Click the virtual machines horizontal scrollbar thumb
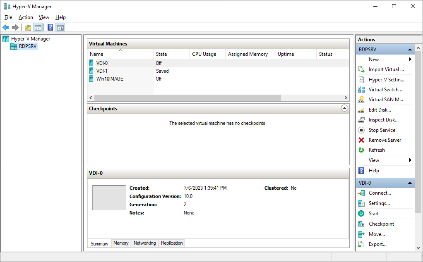 187,98
